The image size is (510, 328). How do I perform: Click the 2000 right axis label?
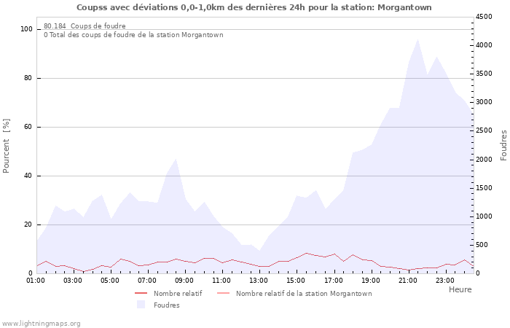click(484, 160)
